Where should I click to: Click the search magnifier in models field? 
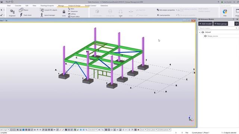(236, 28)
